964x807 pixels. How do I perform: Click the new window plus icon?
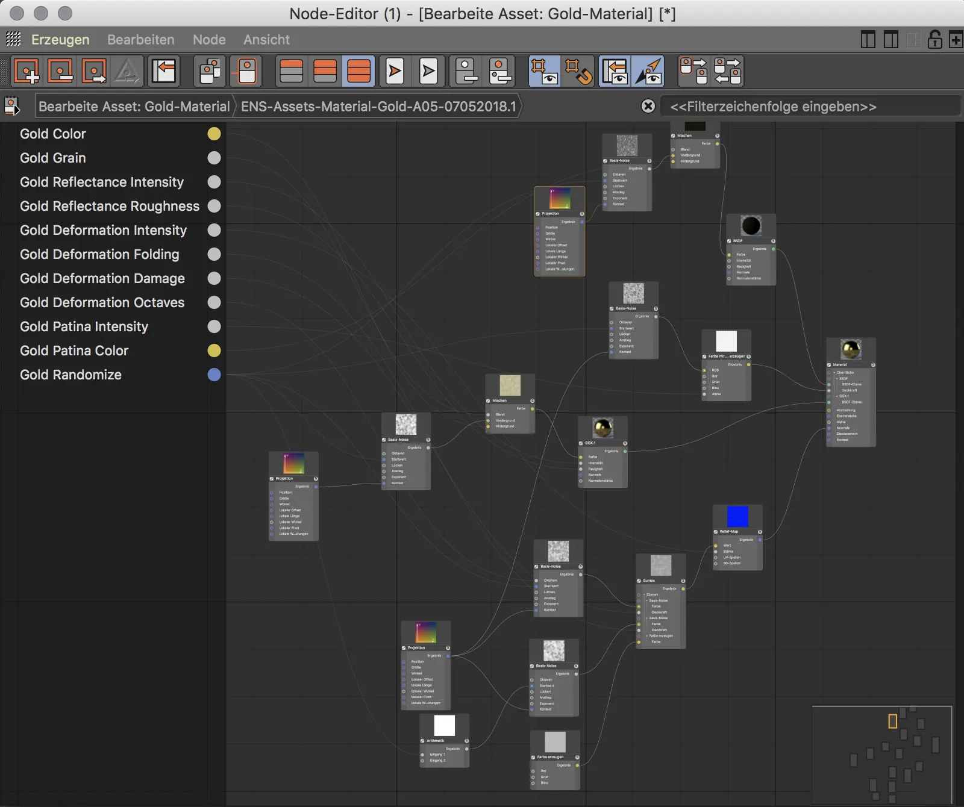(x=956, y=40)
